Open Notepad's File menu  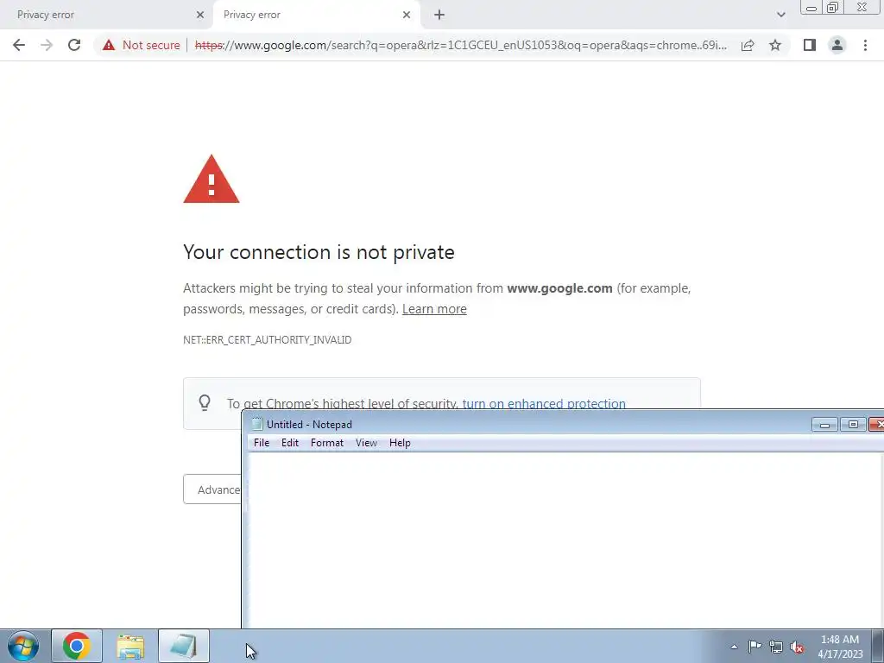[262, 443]
